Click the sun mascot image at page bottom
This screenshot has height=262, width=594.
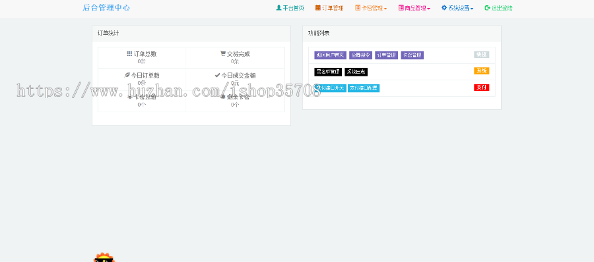tap(104, 257)
